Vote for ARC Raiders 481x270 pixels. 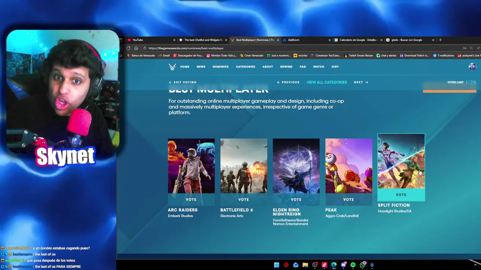pyautogui.click(x=191, y=199)
